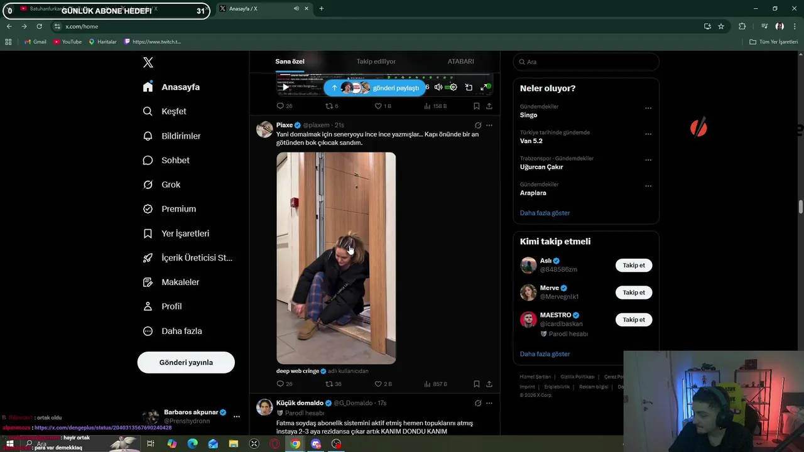The height and width of the screenshot is (452, 804).
Task: Like the top post with 1 B likes
Action: [383, 106]
